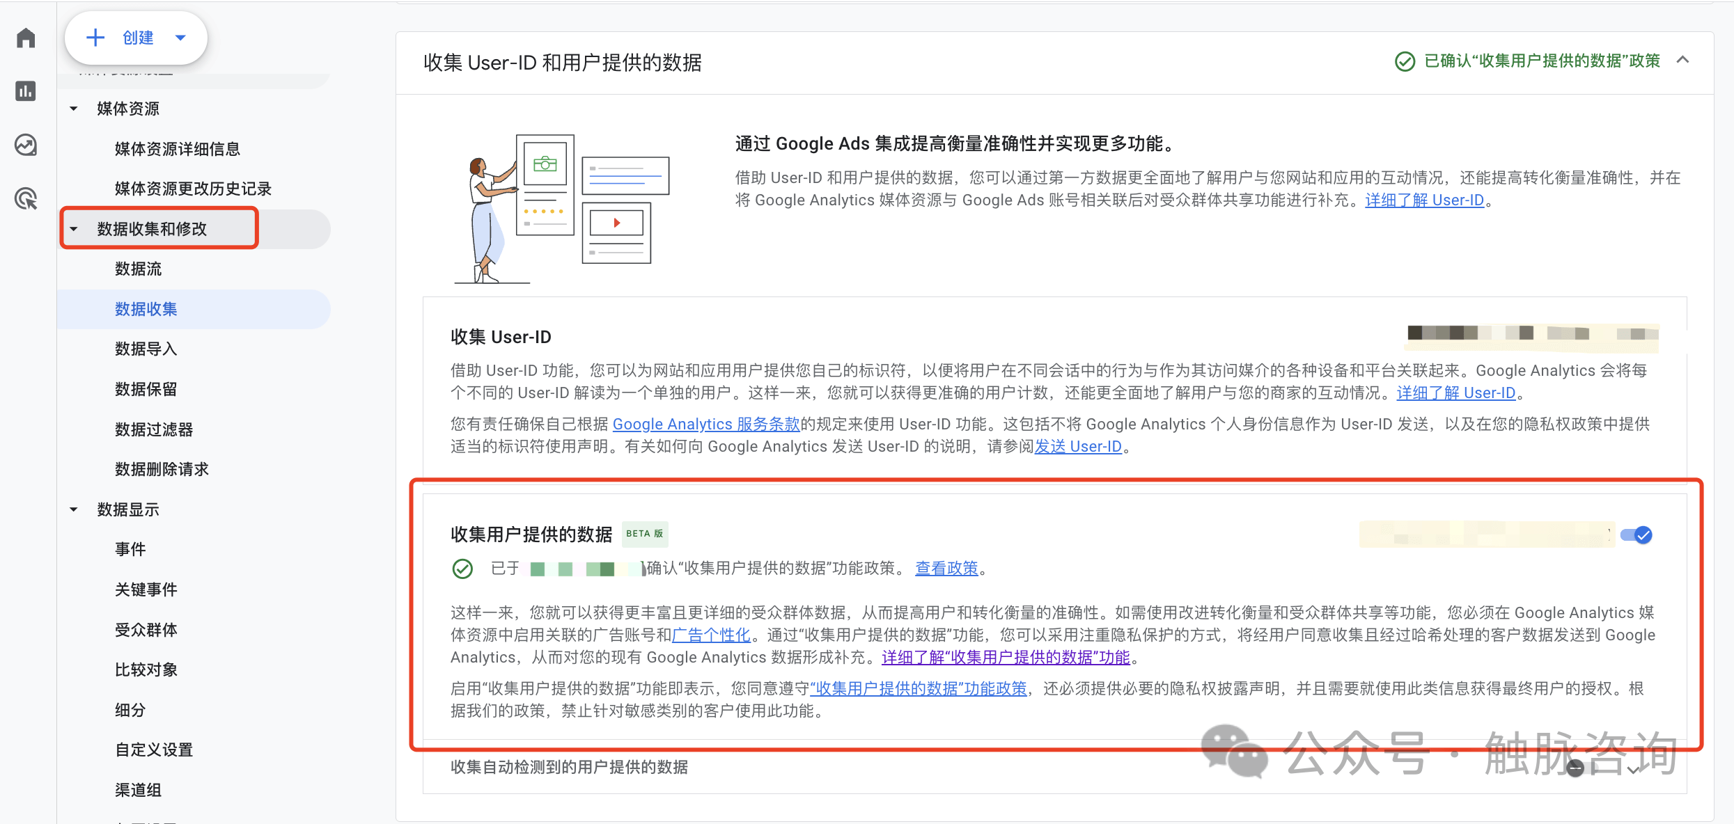
Task: Toggle the 收集用户提供的数据 switch
Action: pos(1636,534)
